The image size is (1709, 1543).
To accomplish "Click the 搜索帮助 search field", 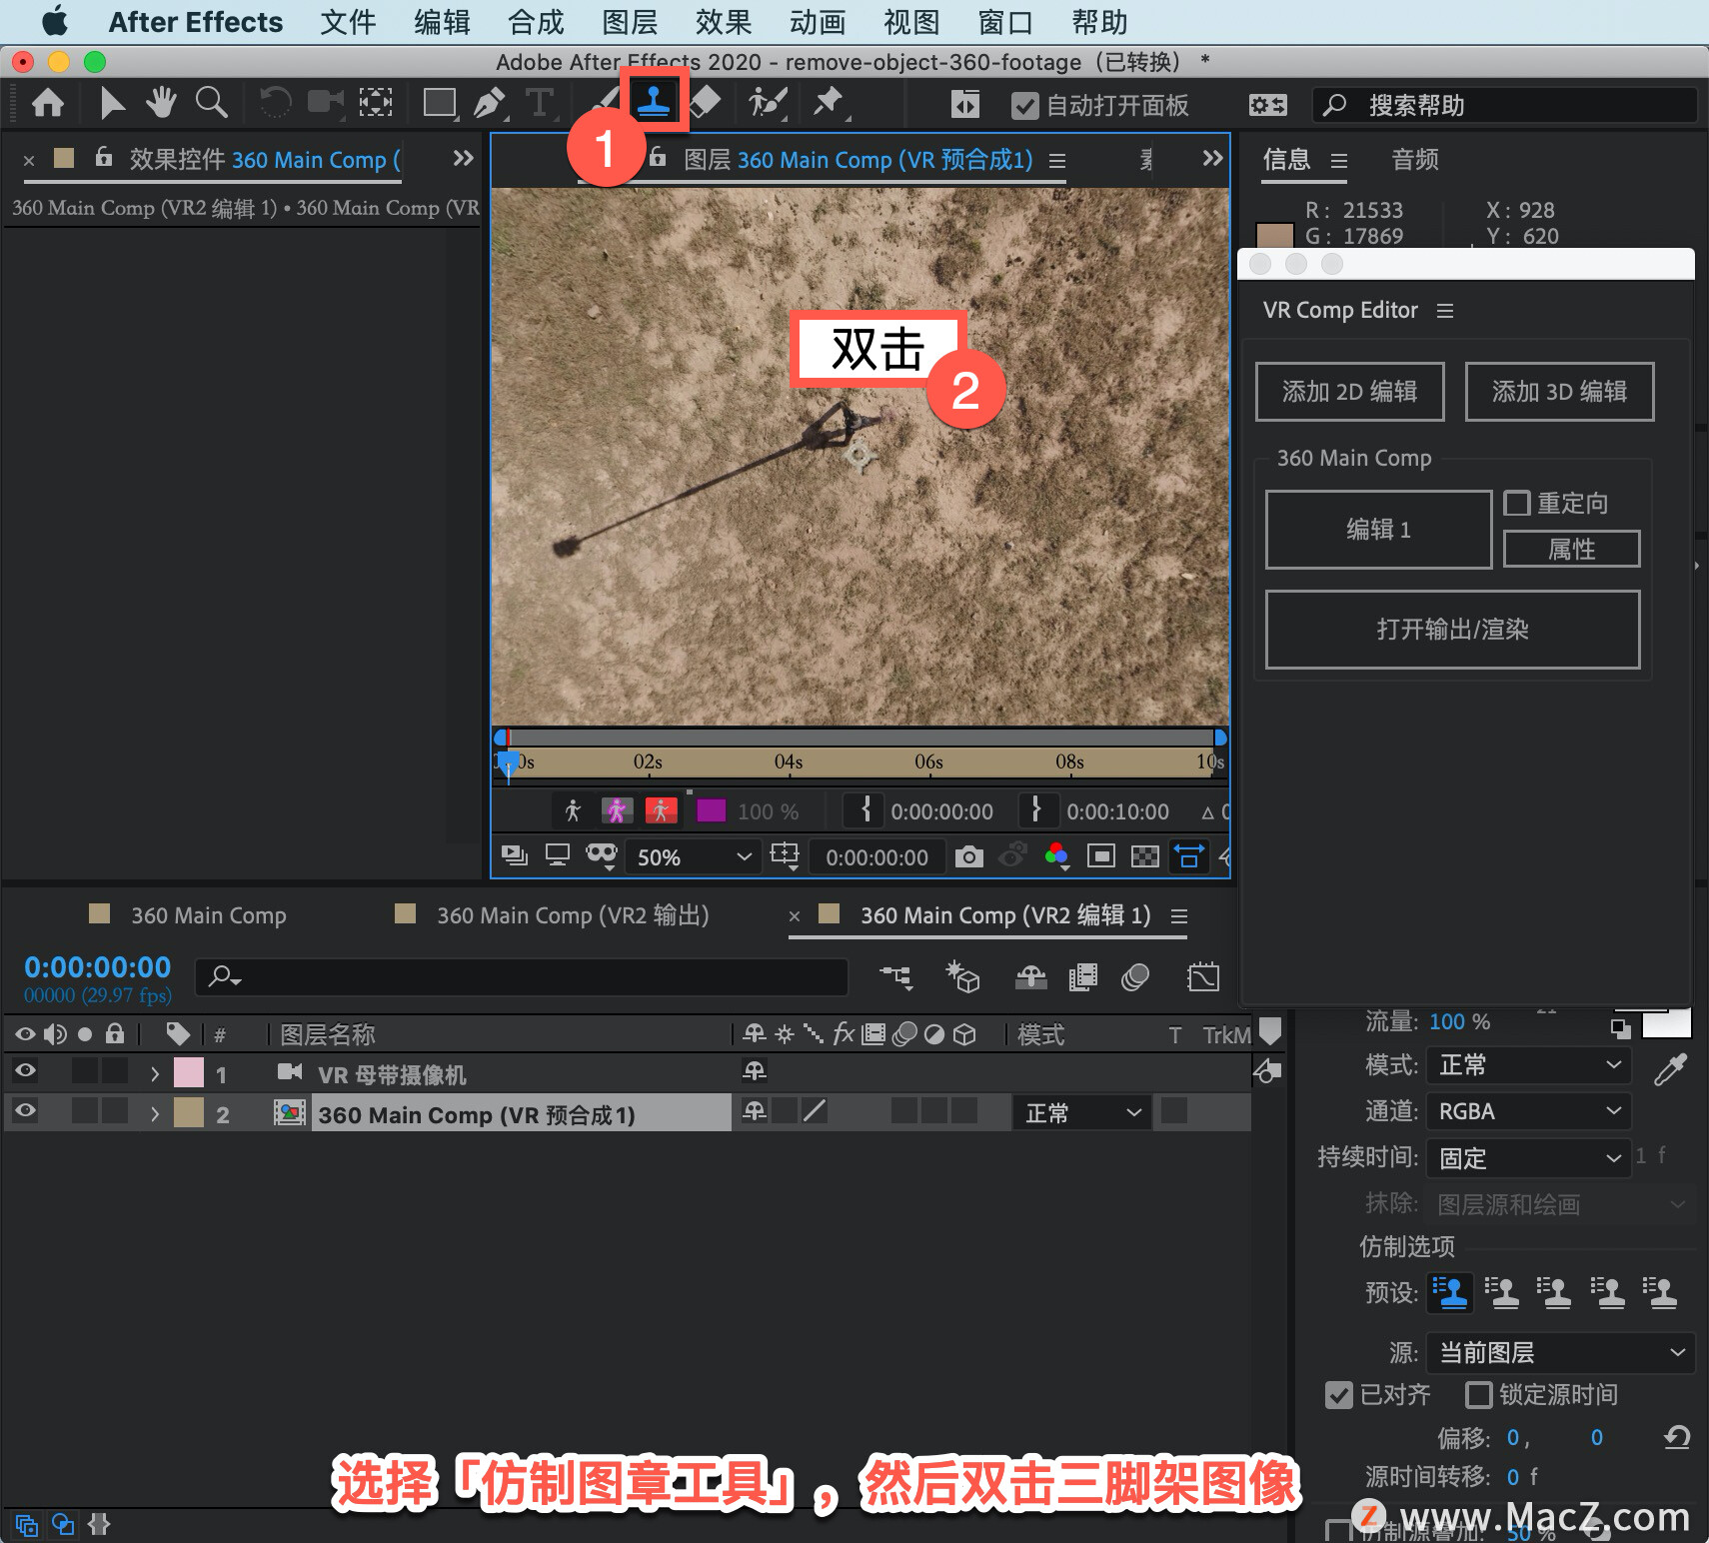I will click(x=1505, y=105).
